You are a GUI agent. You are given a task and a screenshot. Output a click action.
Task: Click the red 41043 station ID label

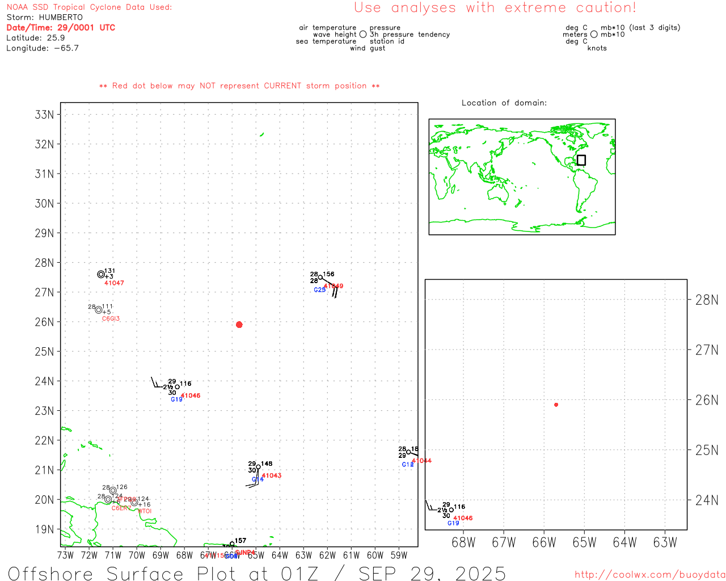click(272, 475)
